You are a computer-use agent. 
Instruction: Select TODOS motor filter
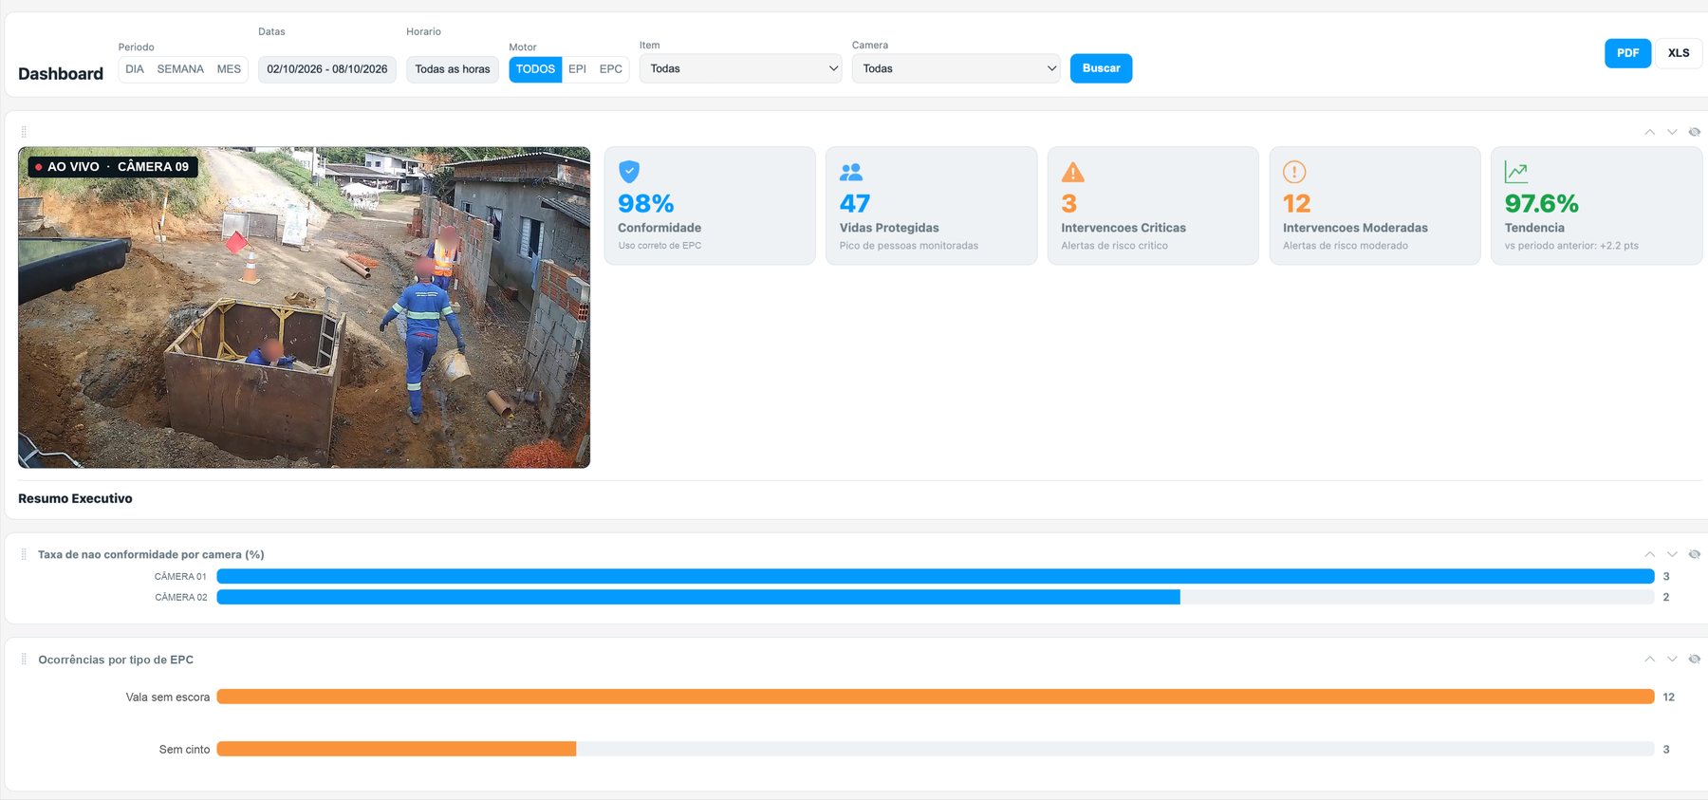point(535,69)
